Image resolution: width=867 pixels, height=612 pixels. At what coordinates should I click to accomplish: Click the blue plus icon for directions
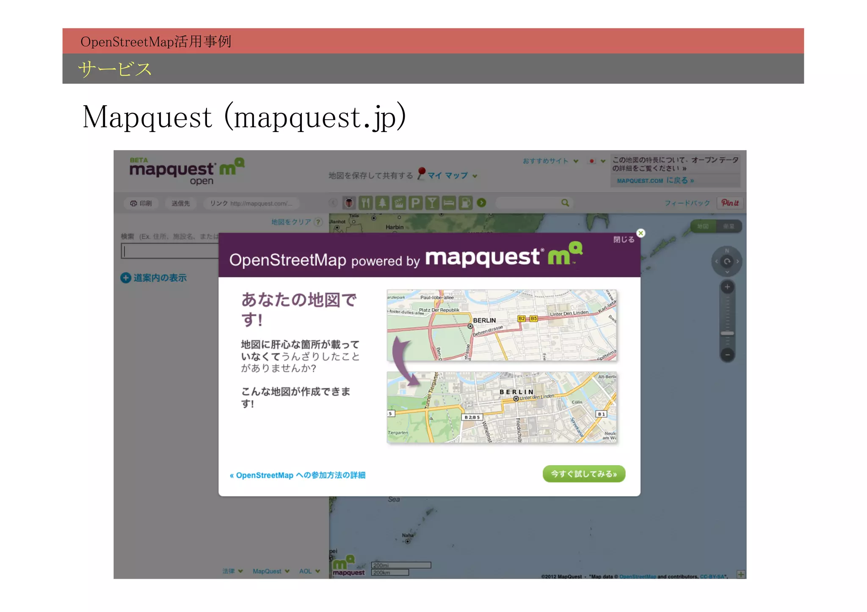pos(126,278)
